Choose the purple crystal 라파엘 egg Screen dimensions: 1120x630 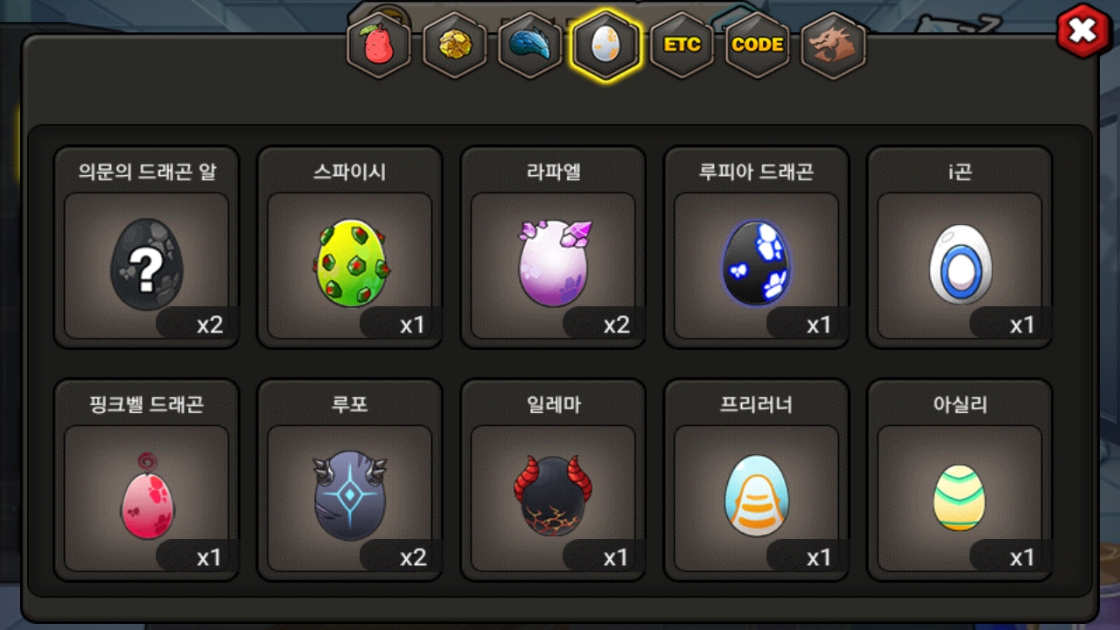click(x=553, y=248)
